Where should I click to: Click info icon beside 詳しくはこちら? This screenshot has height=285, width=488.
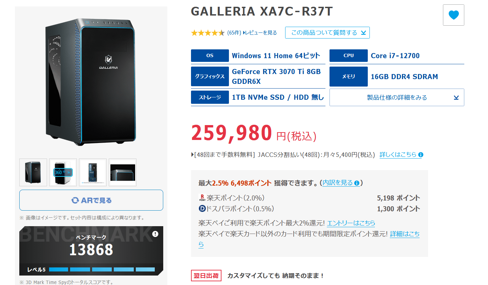coord(421,155)
